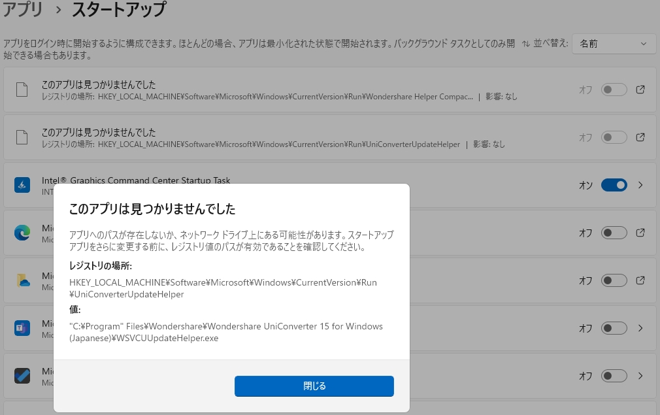This screenshot has height=415, width=660.
Task: Click registry location text ending with Wondershare Helper Compac...
Action: click(x=257, y=96)
